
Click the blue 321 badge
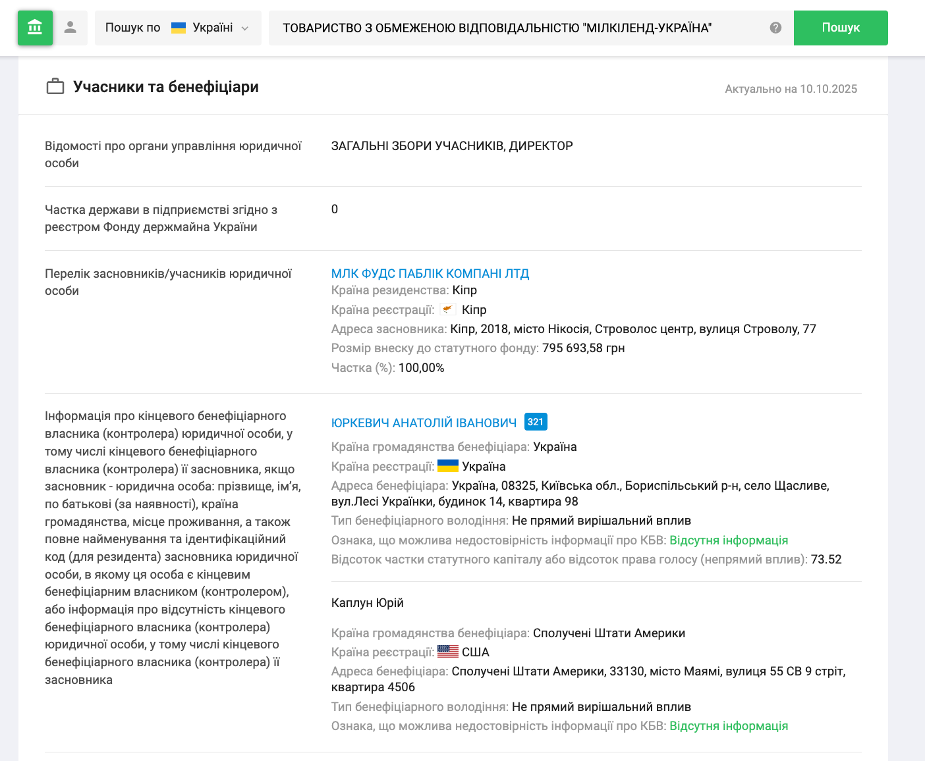pos(536,422)
